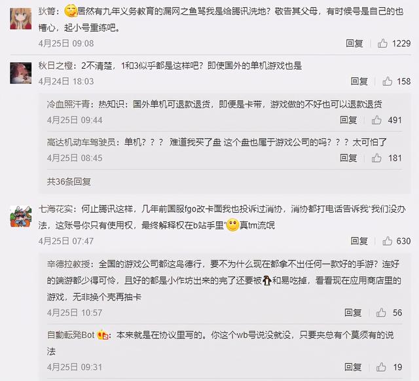Screen dimensions: 419x381
Task: Reply to 辛德拉教授's comment
Action: tap(353, 313)
